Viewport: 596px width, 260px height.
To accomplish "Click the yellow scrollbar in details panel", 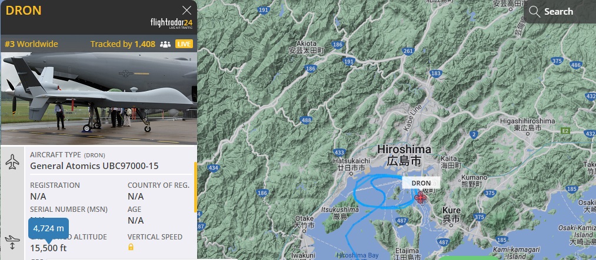I will 196,187.
